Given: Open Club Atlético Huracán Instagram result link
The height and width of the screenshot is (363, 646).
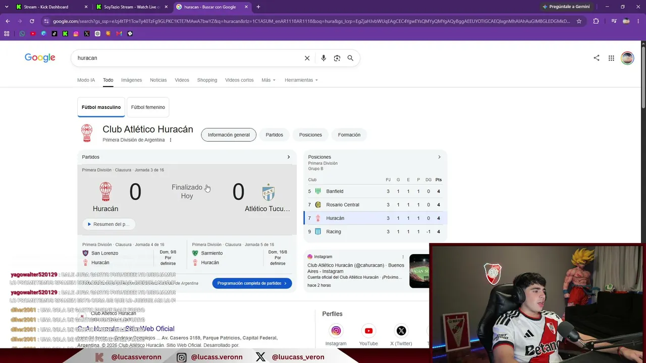Looking at the screenshot, I should point(356,268).
